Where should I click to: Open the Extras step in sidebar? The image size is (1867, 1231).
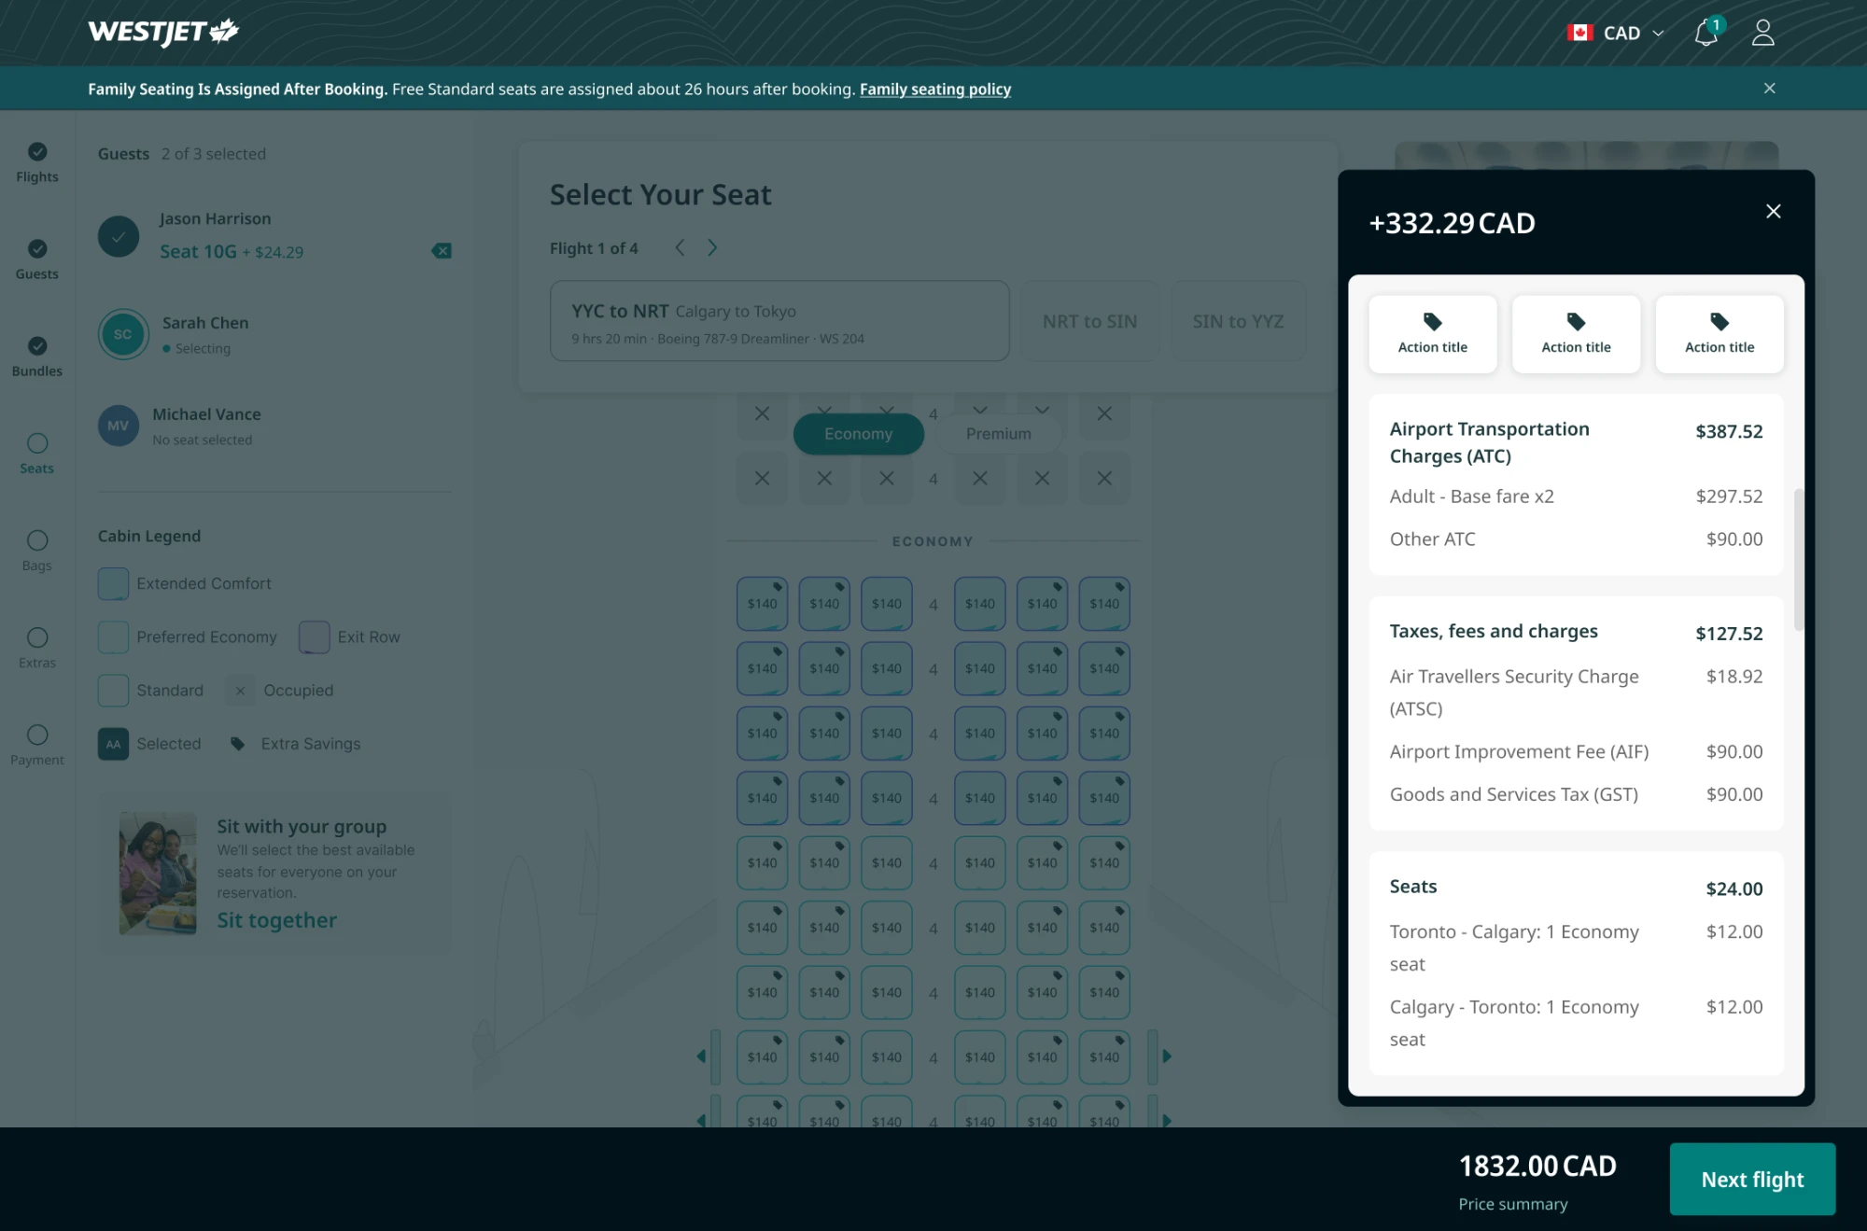click(37, 648)
